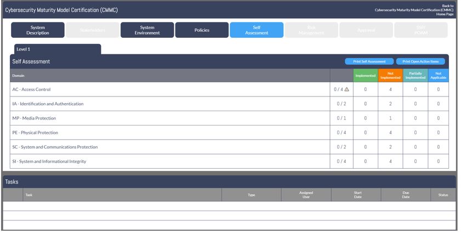Screen dimensions: 466x234
Task: Click the Cybersecurity Maturity Model Certification (CMMC) page title
Action: point(61,10)
